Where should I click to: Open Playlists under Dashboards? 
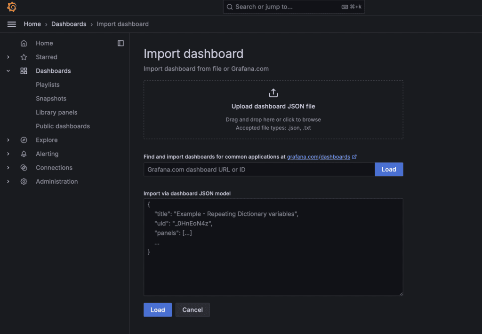tap(48, 85)
